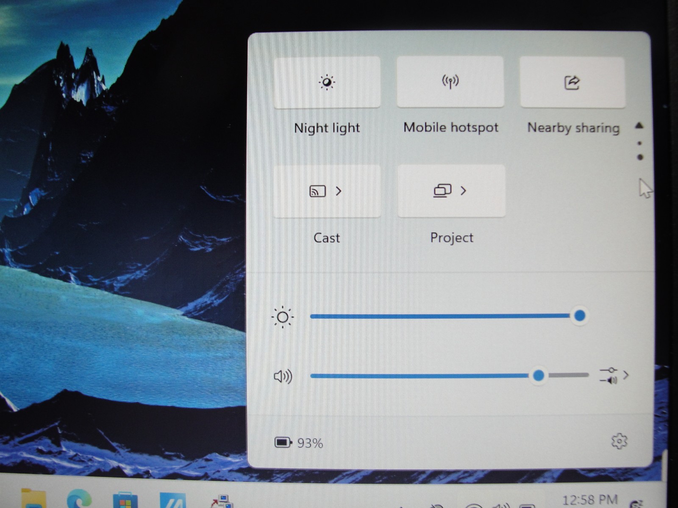Click the Cast label text
The height and width of the screenshot is (508, 678).
coord(327,238)
